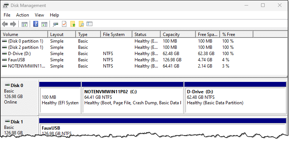Open Help via blue question mark icon
290x141 pixels.
[x=36, y=24]
